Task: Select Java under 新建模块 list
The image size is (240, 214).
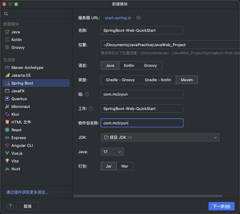Action: (16, 32)
